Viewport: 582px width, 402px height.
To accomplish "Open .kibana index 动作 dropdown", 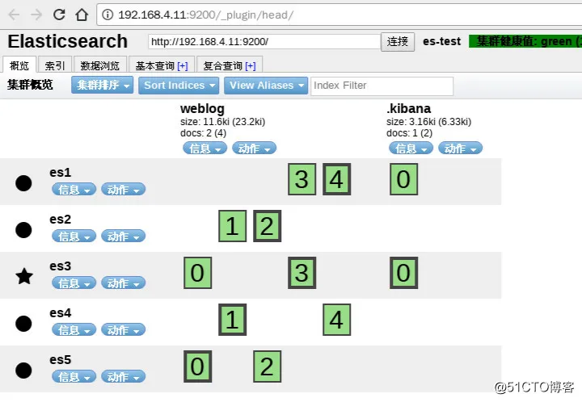I will tap(460, 149).
